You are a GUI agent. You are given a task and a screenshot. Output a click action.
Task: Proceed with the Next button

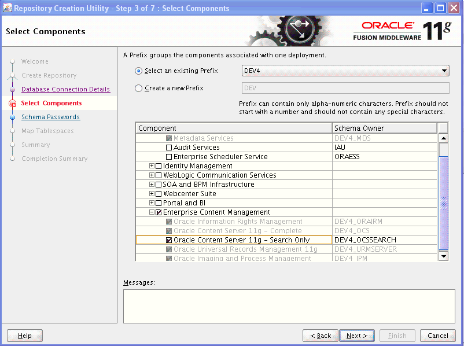(x=357, y=336)
